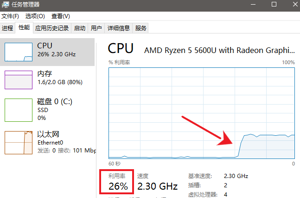The height and width of the screenshot is (198, 300).
Task: Select the 磁盘 0 (C:) disk thumbnail
Action: [19, 110]
